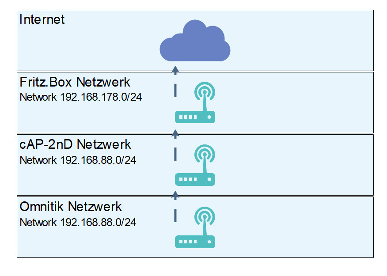
Task: Click the "Omnitik Netzwerk" heading
Action: pos(71,207)
